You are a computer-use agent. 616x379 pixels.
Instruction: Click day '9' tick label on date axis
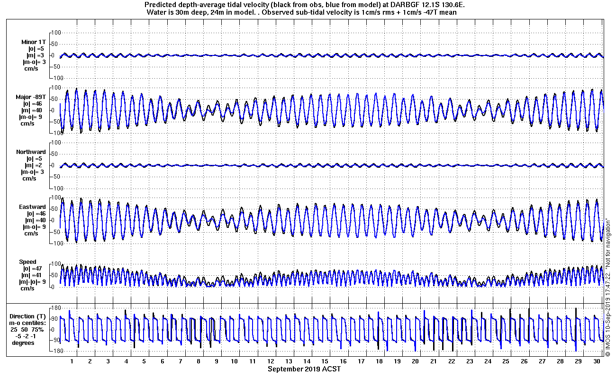click(x=217, y=361)
